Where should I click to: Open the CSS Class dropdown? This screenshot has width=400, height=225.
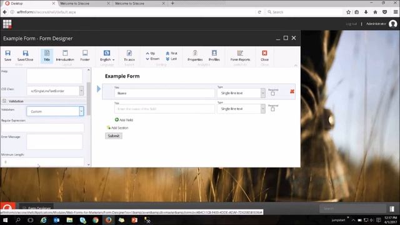[x=81, y=91]
